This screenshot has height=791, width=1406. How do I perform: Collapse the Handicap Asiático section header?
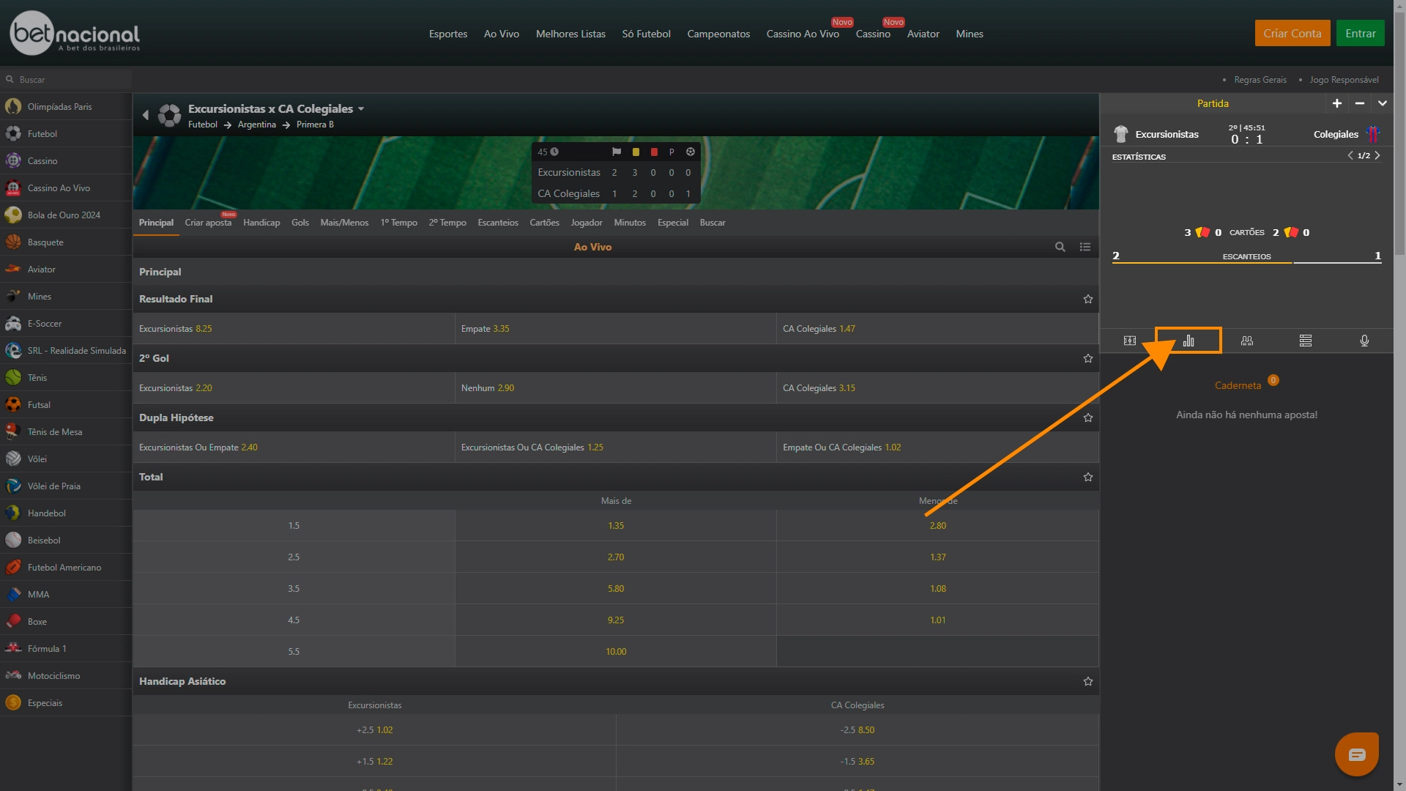click(x=615, y=681)
